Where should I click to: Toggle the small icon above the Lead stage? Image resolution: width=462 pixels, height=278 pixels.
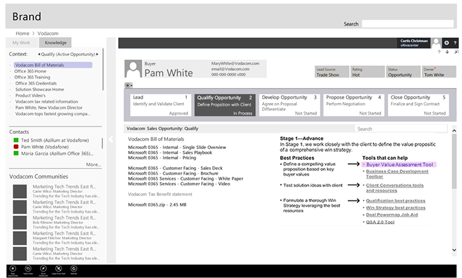(128, 85)
